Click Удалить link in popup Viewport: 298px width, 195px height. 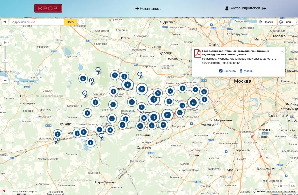tap(246, 71)
